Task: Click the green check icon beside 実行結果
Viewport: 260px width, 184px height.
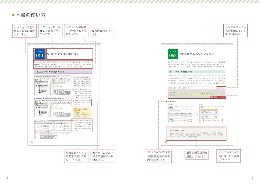Action: (x=168, y=101)
